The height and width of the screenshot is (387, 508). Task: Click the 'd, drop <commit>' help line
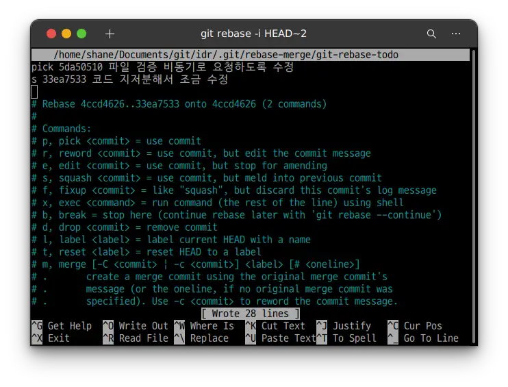tap(125, 227)
